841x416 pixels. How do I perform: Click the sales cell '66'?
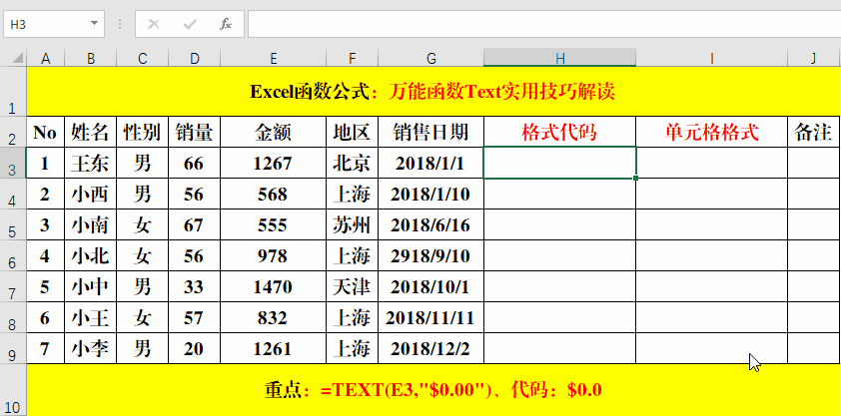[194, 163]
